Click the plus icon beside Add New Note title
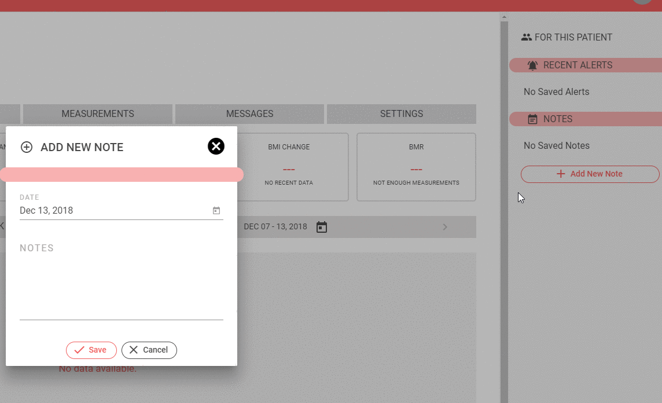Screen dimensions: 662x403 27,147
